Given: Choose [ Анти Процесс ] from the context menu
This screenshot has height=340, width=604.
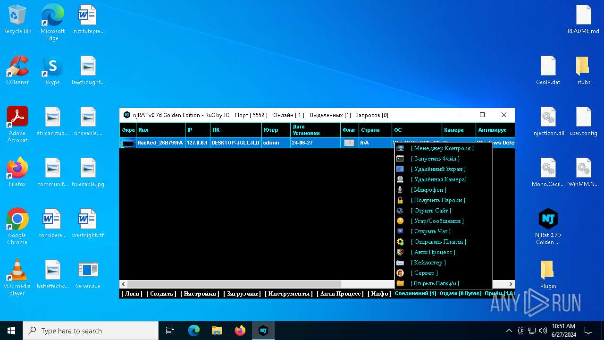Looking at the screenshot, I should 443,252.
